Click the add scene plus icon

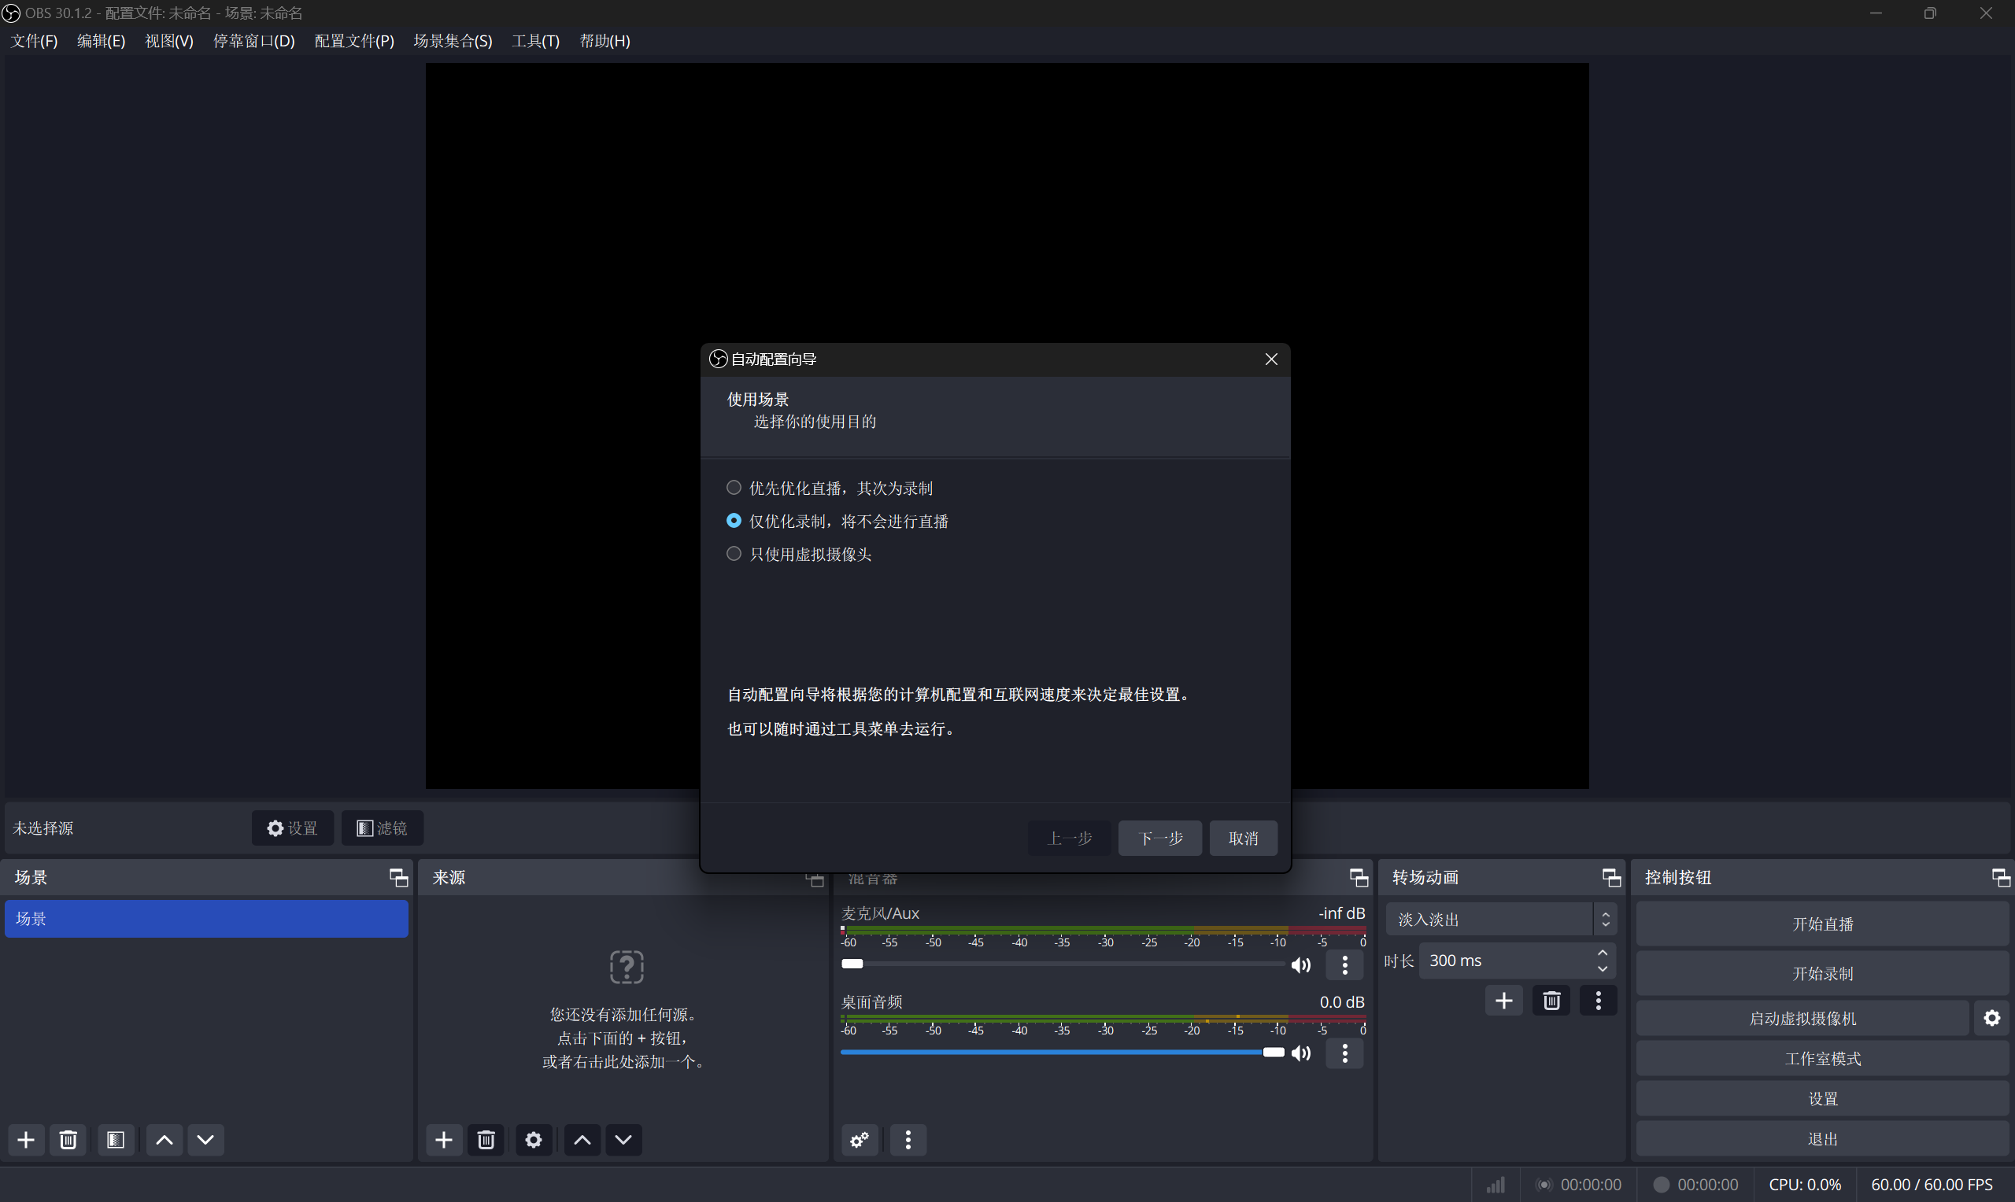pyautogui.click(x=26, y=1140)
